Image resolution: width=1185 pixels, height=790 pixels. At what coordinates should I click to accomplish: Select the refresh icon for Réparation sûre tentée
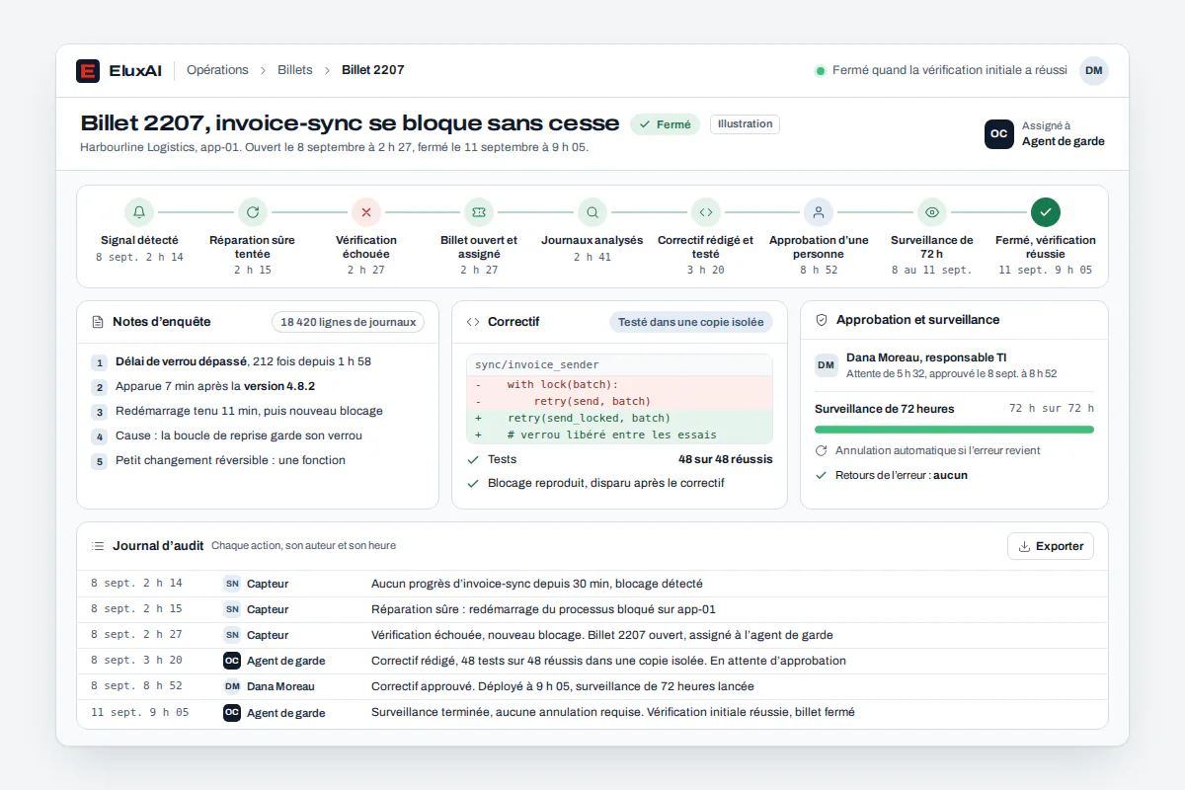point(253,212)
